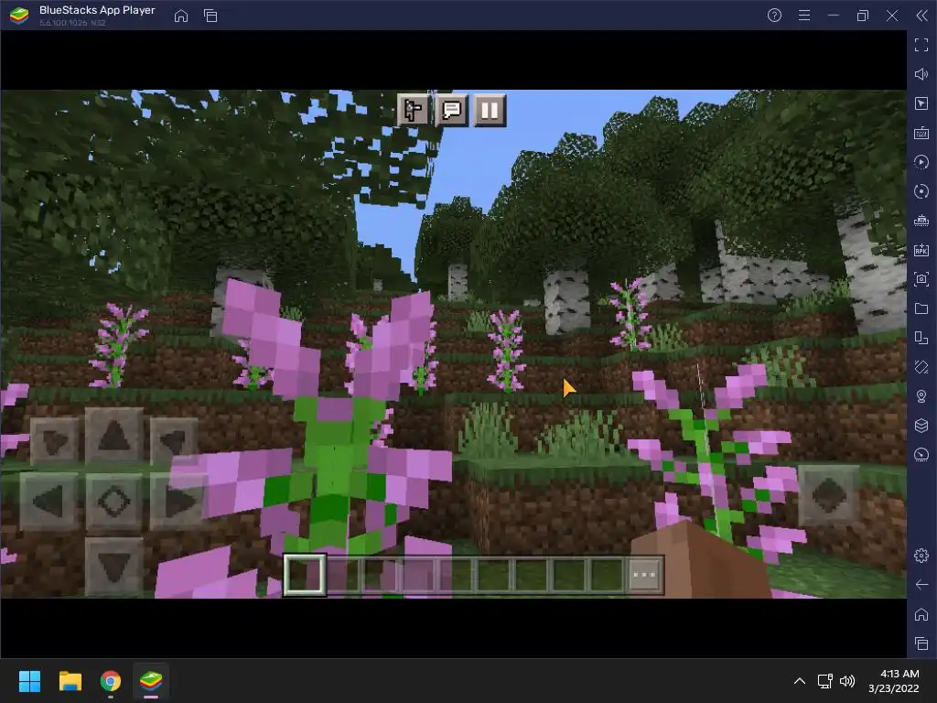Tap the D-pad back arrow
The width and height of the screenshot is (937, 703).
pyautogui.click(x=113, y=566)
